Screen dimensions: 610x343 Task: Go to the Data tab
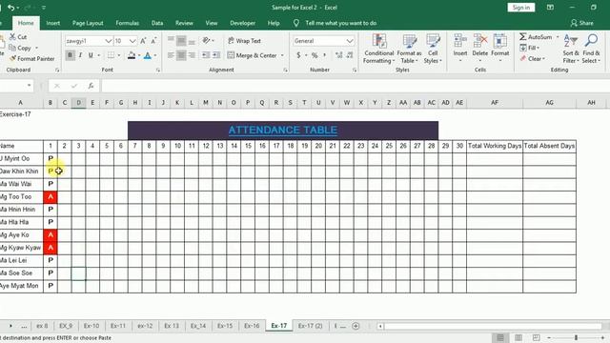pos(157,23)
